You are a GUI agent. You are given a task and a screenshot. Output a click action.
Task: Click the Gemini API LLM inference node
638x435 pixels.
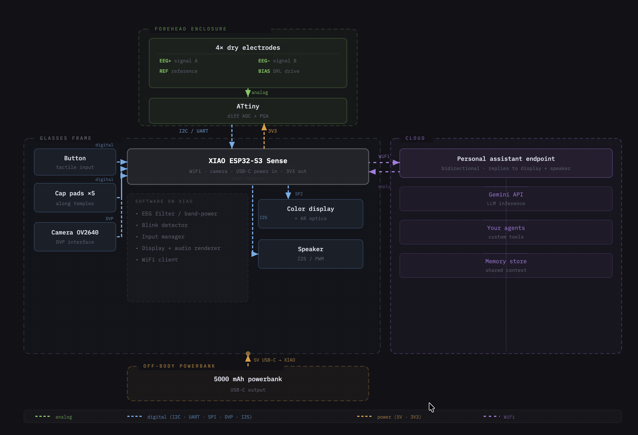click(506, 199)
